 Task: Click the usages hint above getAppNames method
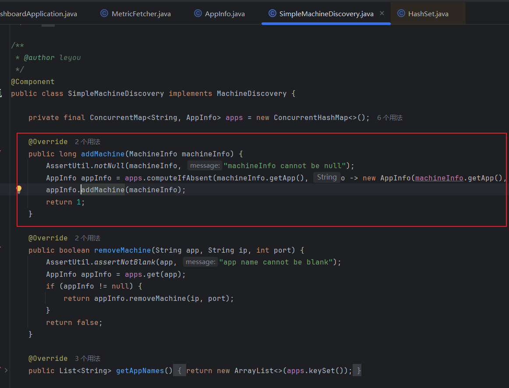(x=88, y=359)
